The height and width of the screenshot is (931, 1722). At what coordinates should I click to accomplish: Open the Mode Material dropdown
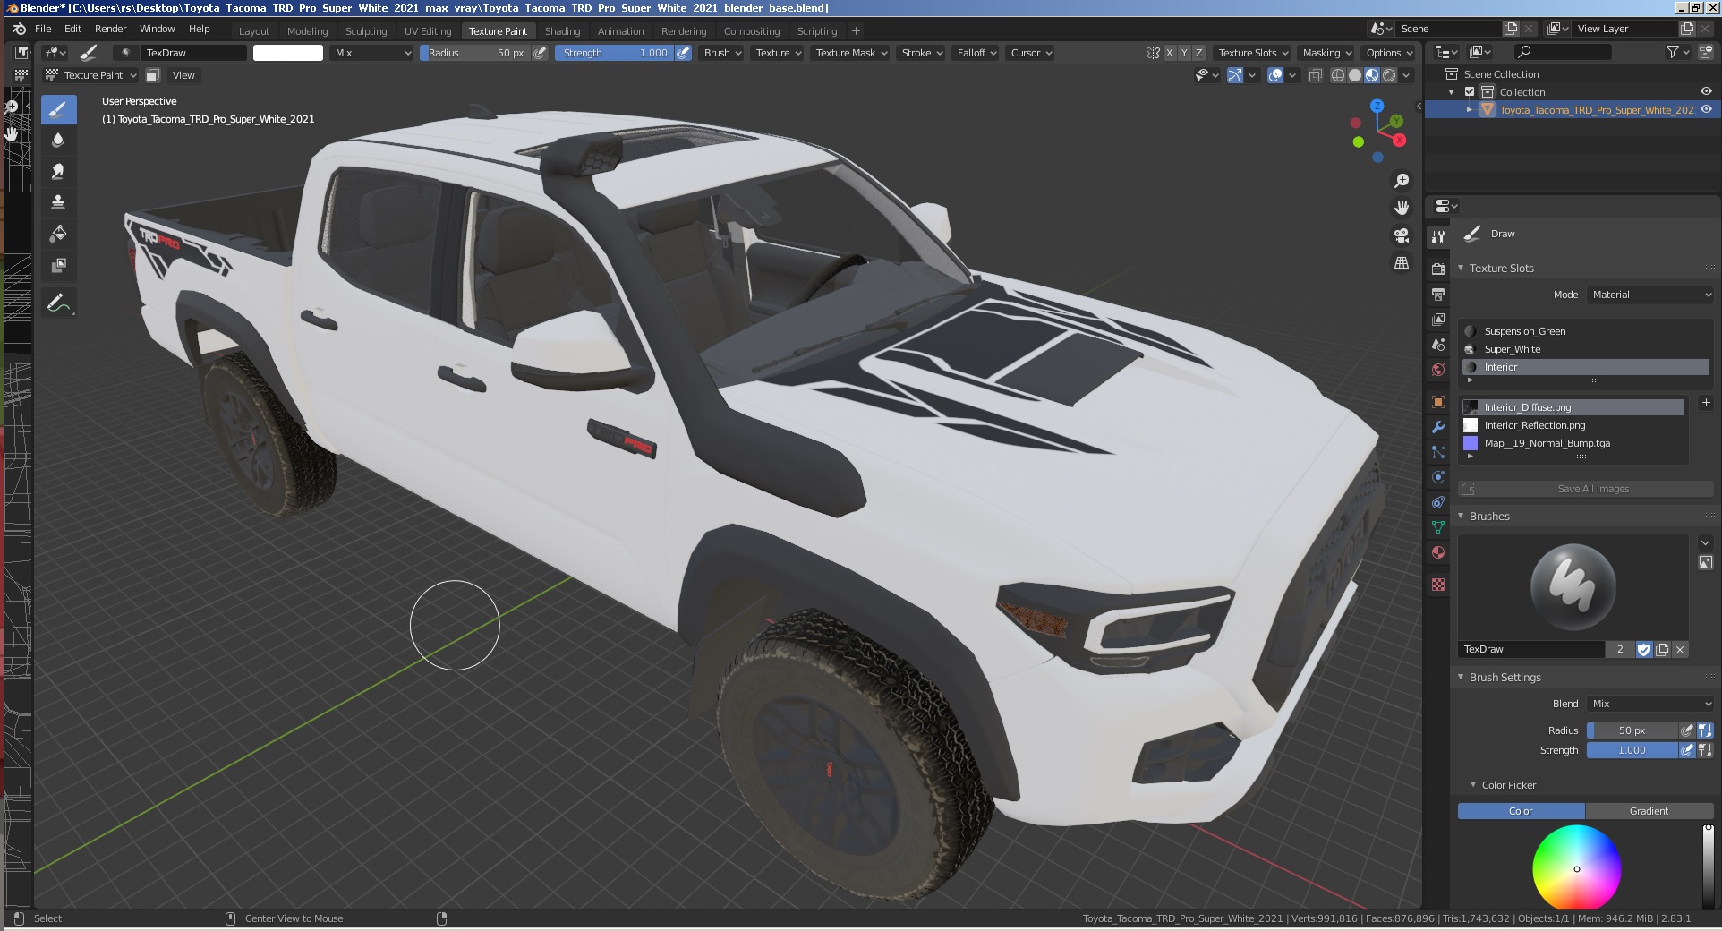tap(1650, 295)
